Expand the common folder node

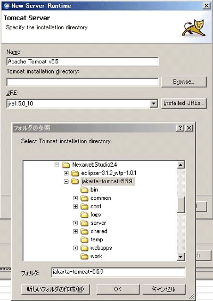(x=76, y=198)
